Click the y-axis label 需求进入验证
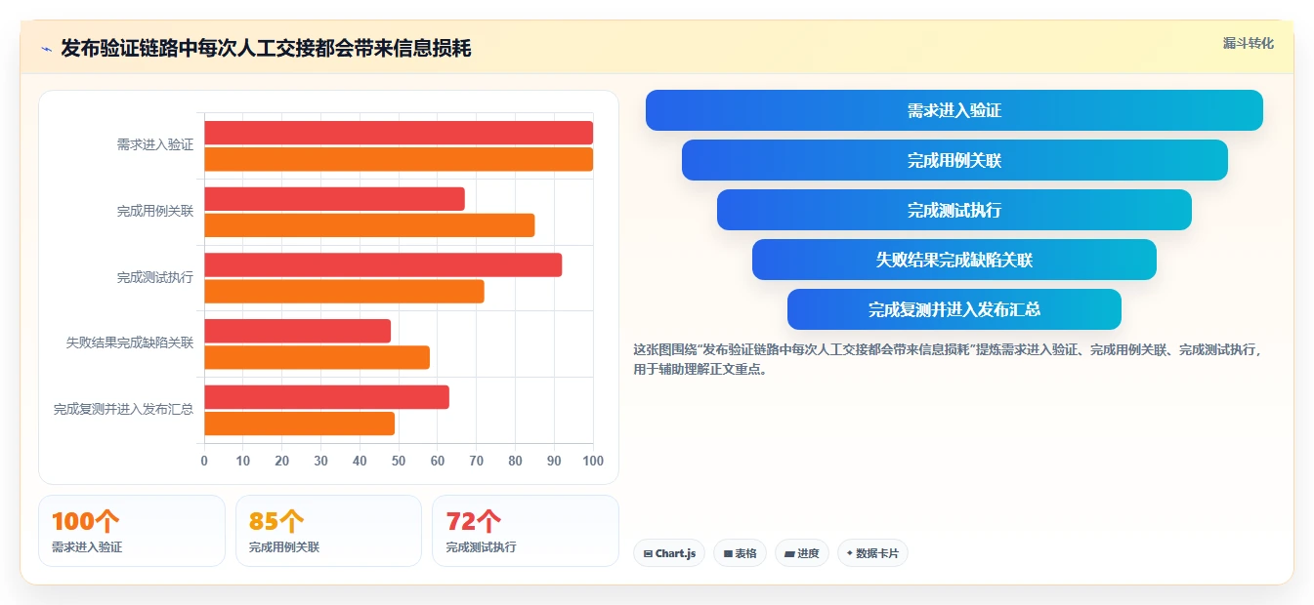 [155, 144]
